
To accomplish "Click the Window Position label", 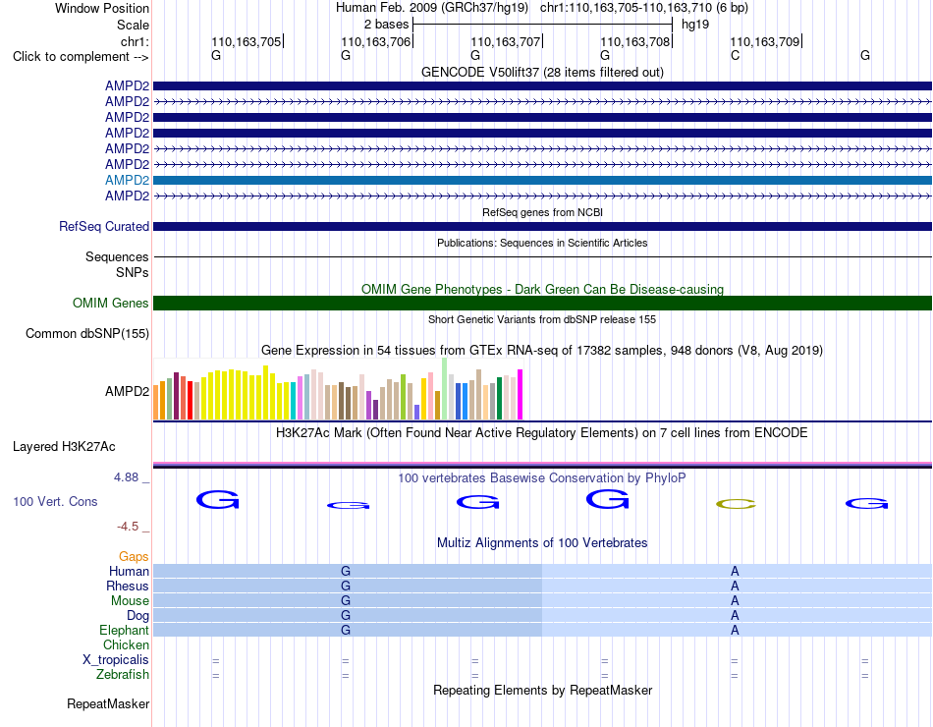I will (x=102, y=8).
